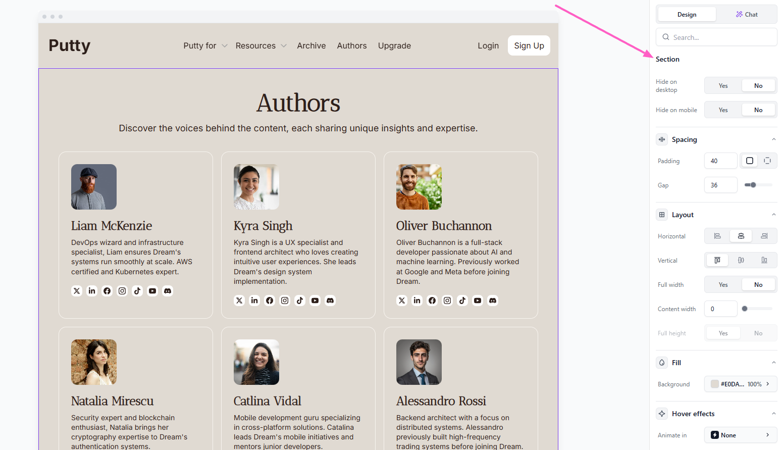The height and width of the screenshot is (450, 782).
Task: Click the Sign Up button
Action: click(529, 45)
